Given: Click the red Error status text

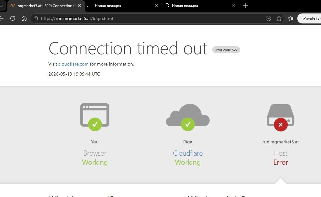Looking at the screenshot, I should (x=281, y=162).
